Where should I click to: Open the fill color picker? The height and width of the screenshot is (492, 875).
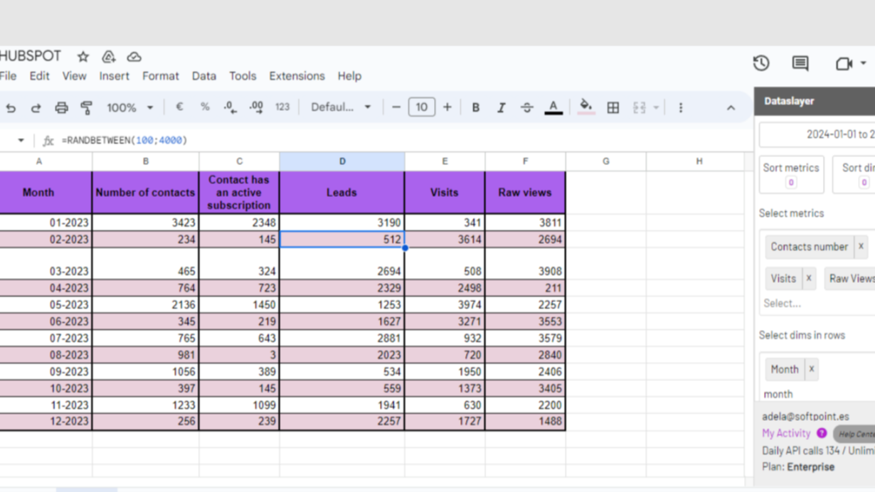point(585,107)
